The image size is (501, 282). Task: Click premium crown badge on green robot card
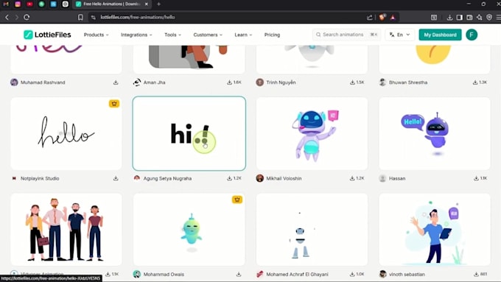(x=237, y=200)
